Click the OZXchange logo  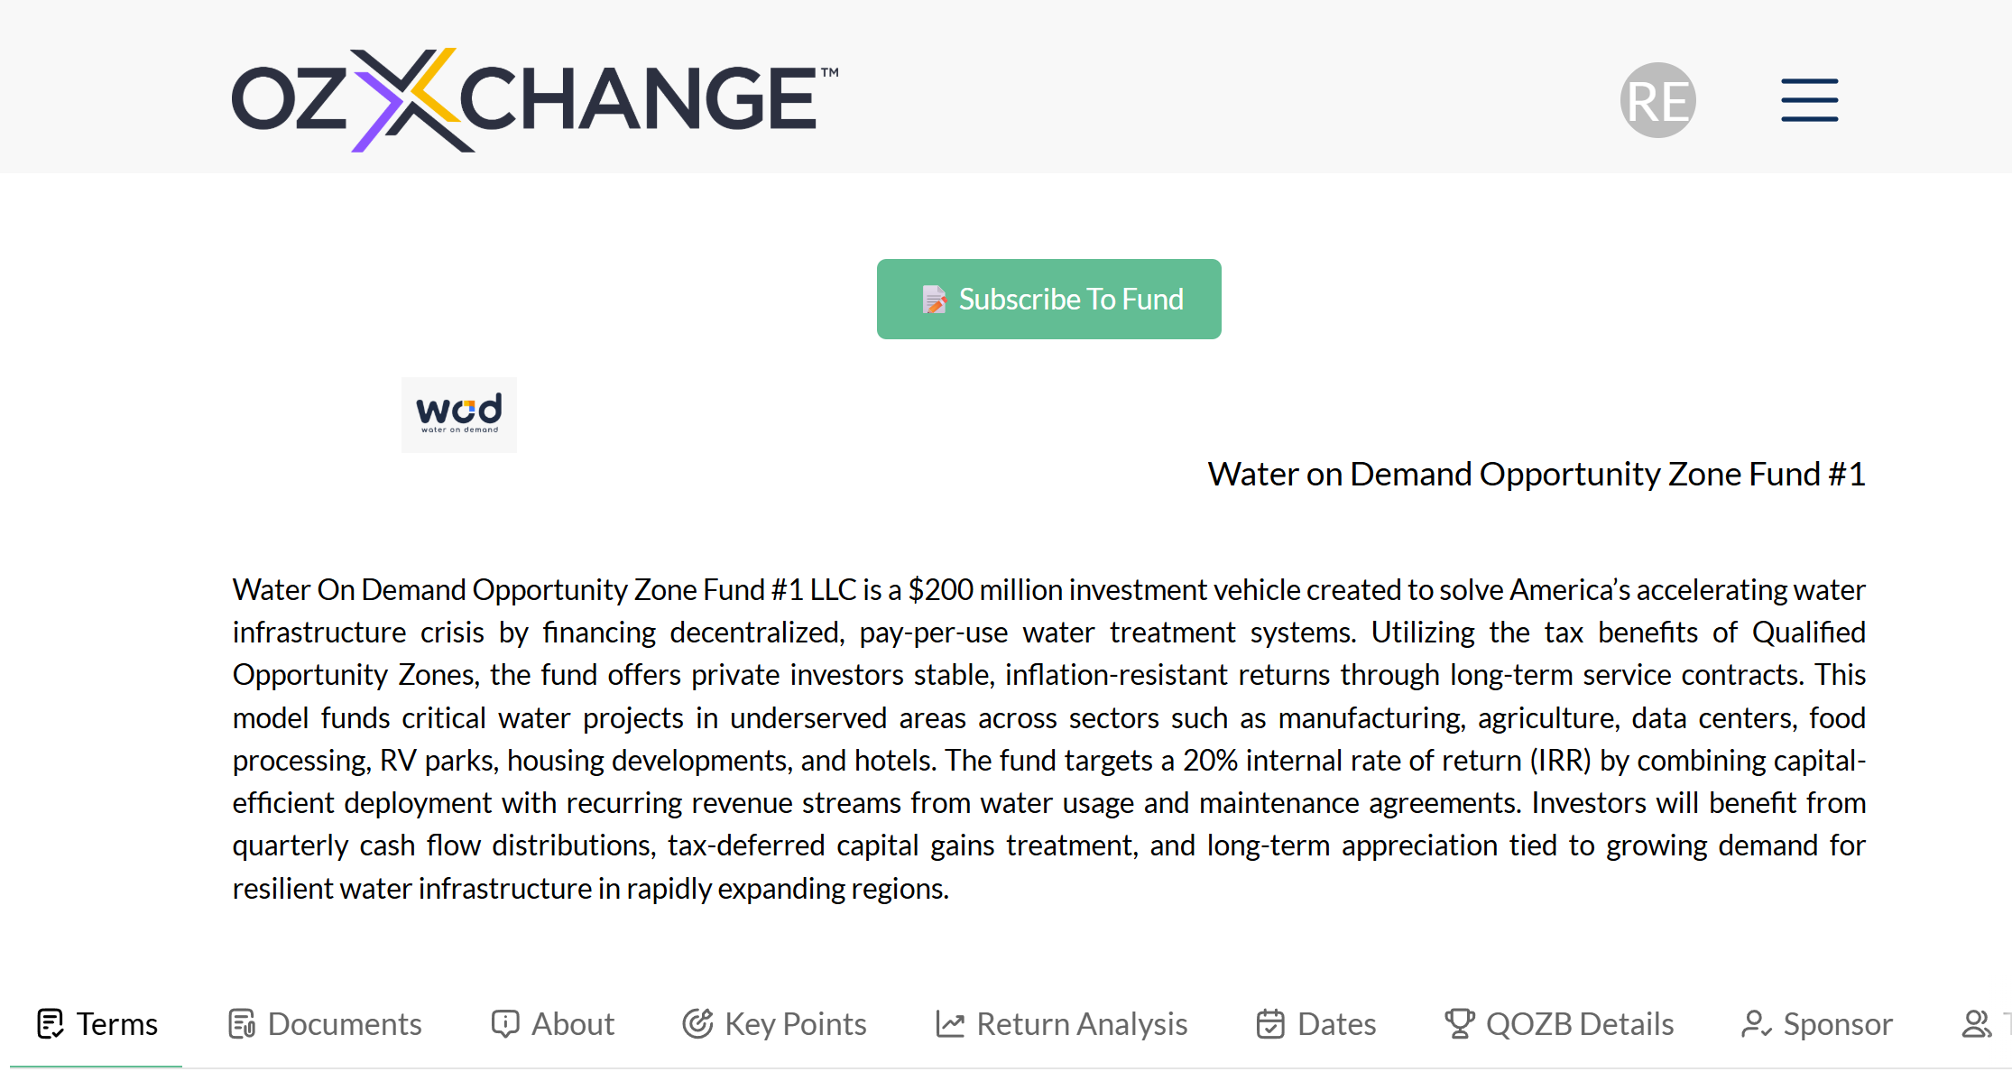tap(534, 99)
